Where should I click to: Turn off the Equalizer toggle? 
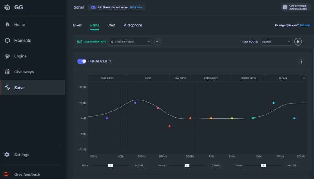(82, 61)
